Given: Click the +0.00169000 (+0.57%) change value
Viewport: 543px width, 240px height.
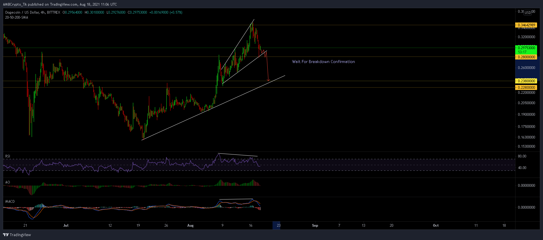Looking at the screenshot, I should click(x=166, y=12).
